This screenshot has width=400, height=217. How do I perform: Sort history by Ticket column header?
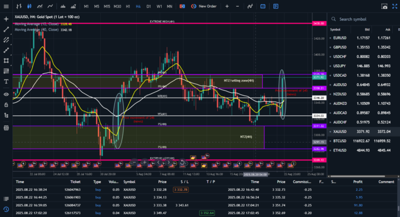point(75,181)
